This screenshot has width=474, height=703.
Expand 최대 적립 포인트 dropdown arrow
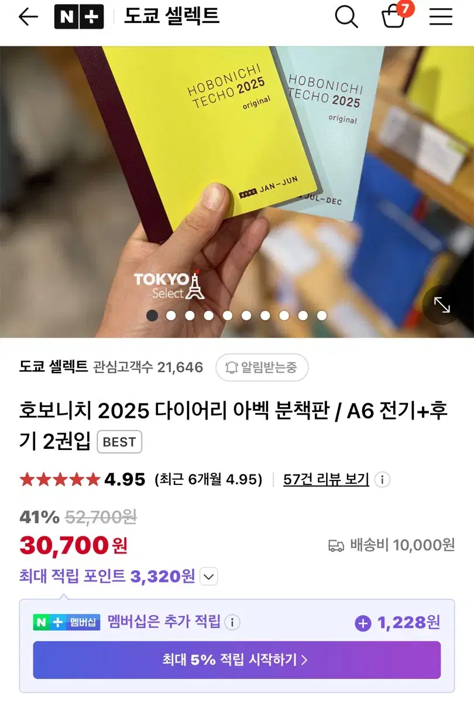pyautogui.click(x=209, y=576)
